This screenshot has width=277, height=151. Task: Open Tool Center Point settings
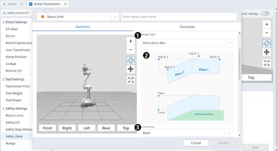coord(18,86)
